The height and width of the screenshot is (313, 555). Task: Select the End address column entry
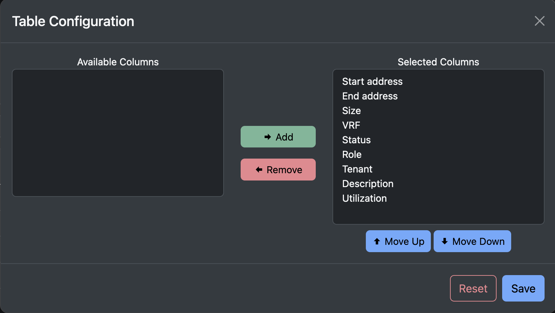(x=370, y=96)
